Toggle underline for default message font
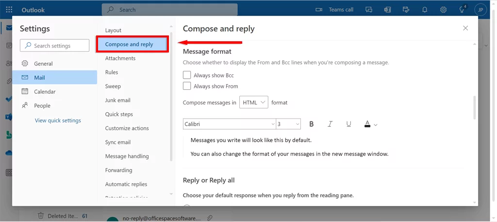The image size is (497, 222). [348, 124]
